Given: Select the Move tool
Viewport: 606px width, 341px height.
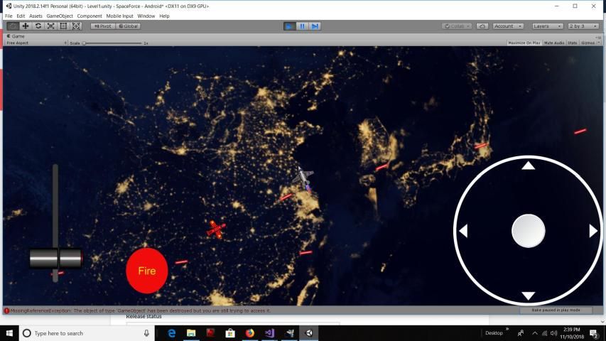Looking at the screenshot, I should click(x=25, y=26).
